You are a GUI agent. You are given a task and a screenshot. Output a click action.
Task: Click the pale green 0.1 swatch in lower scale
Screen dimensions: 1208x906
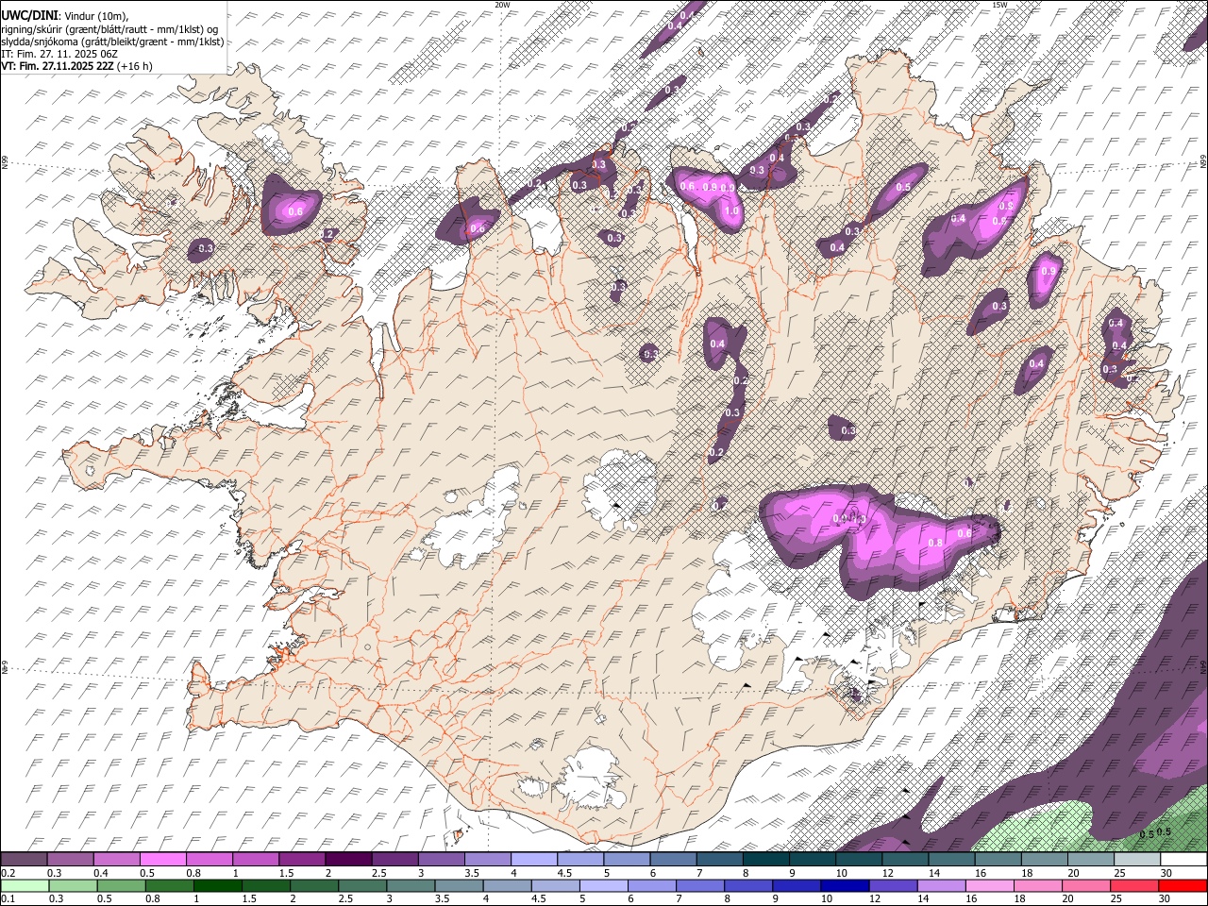click(x=25, y=885)
